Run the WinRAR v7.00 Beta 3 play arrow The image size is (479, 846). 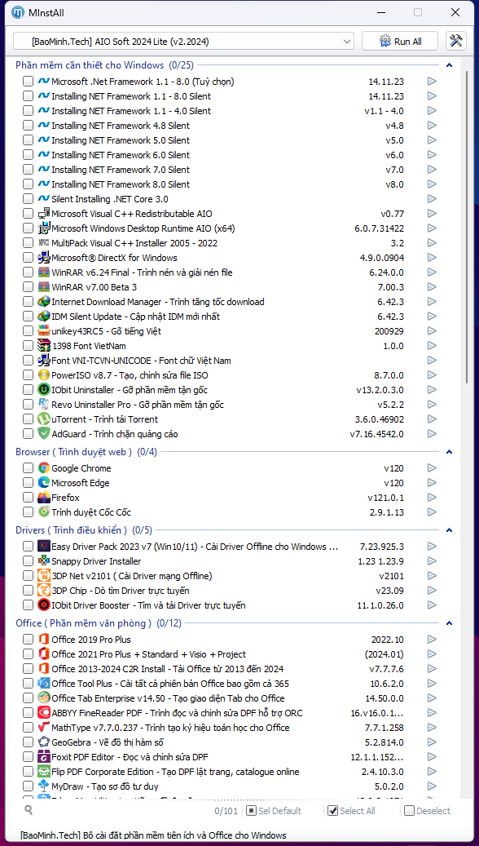(x=432, y=287)
